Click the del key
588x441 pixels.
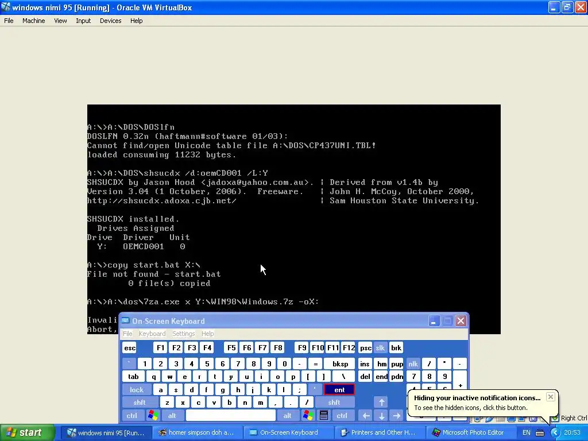365,377
